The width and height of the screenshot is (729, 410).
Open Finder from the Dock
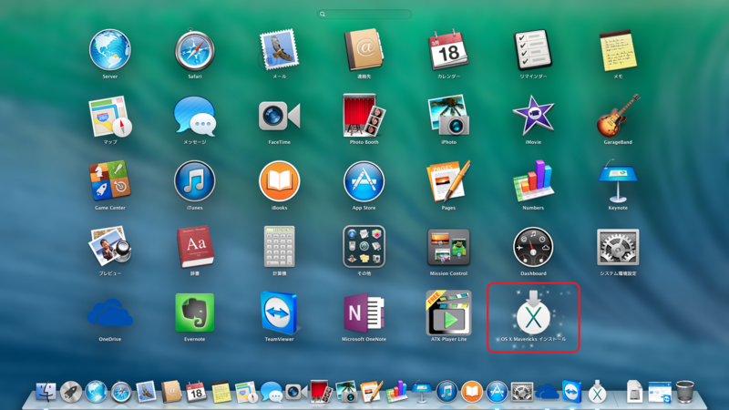coord(46,392)
